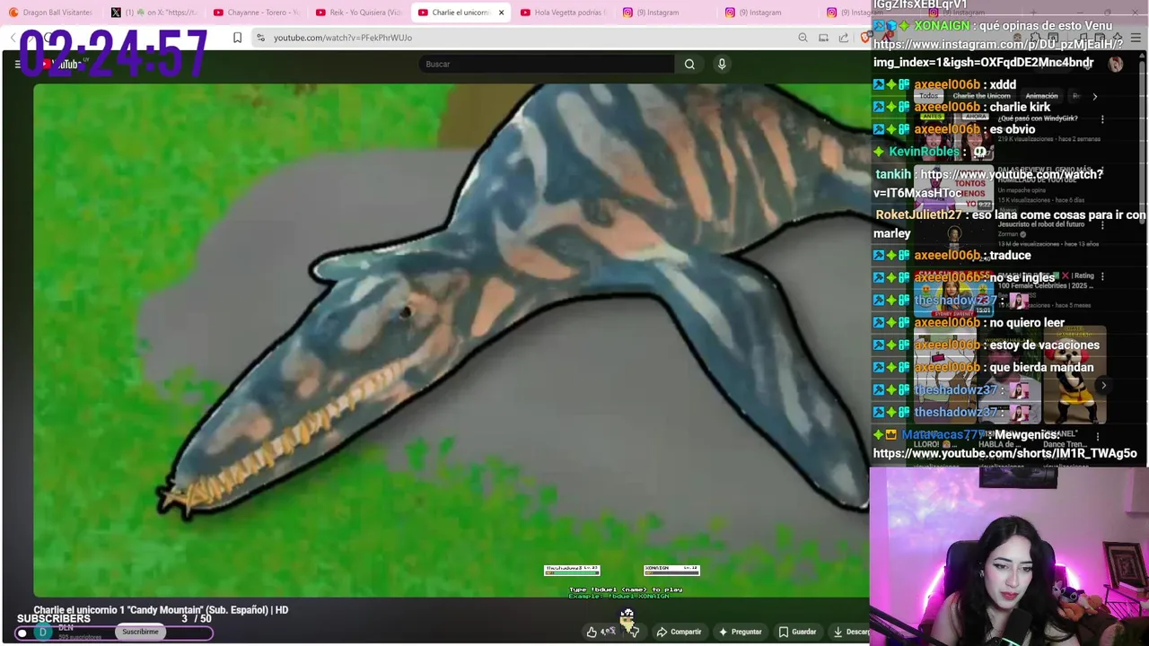The image size is (1149, 646).
Task: Click the picture-in-picture icon in the address bar
Action: click(823, 38)
